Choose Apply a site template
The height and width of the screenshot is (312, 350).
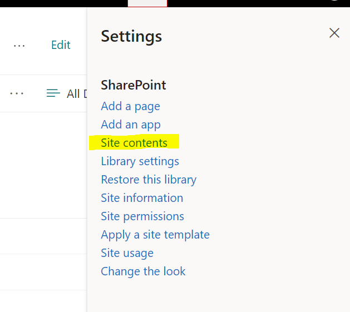pyautogui.click(x=155, y=235)
